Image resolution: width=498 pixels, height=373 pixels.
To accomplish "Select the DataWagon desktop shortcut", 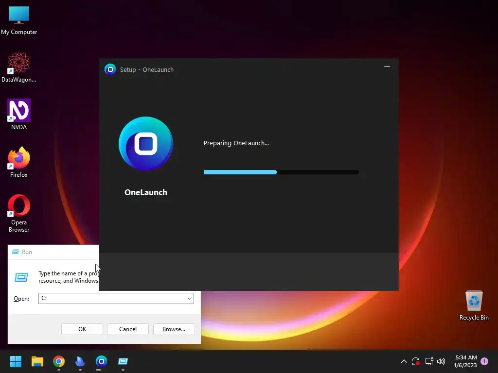I will tap(18, 67).
